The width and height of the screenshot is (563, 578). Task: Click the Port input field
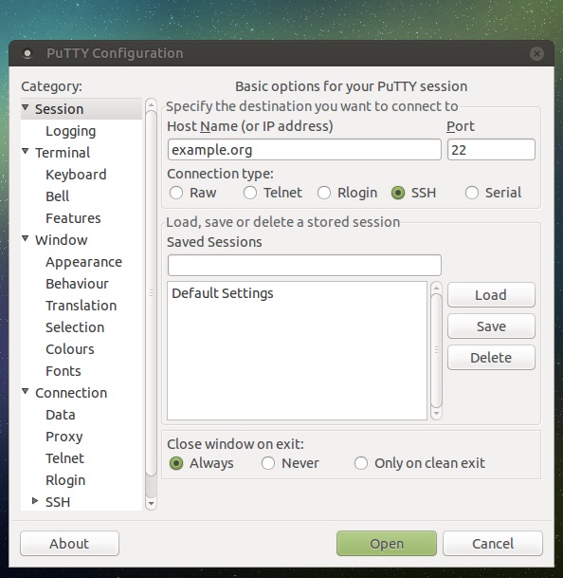pyautogui.click(x=491, y=150)
